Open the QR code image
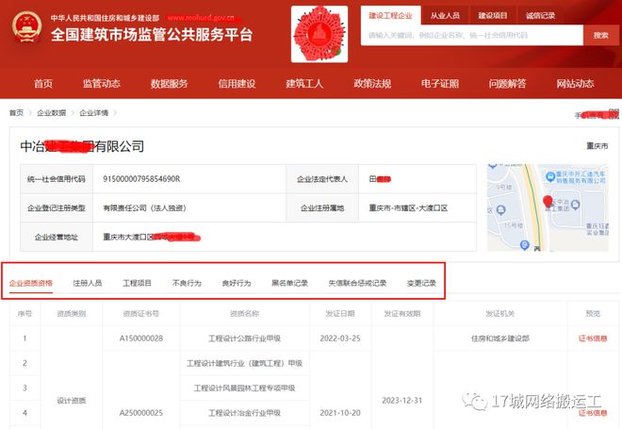Screen dimensions: 622x429 (319, 34)
